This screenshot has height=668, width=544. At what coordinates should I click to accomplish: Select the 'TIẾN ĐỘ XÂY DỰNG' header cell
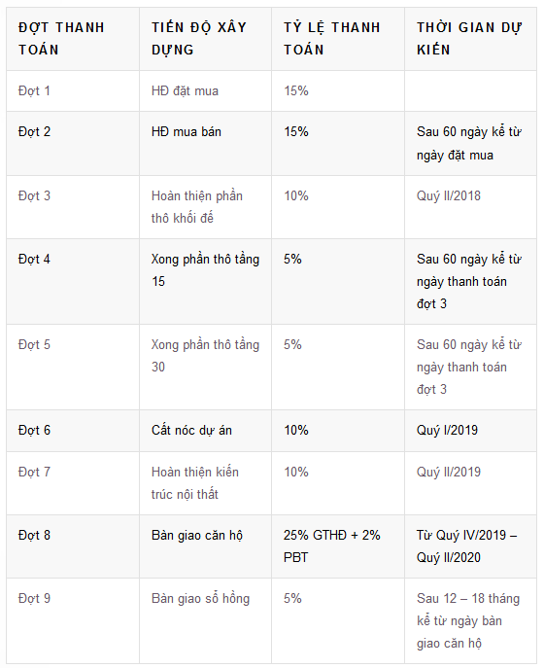click(206, 39)
